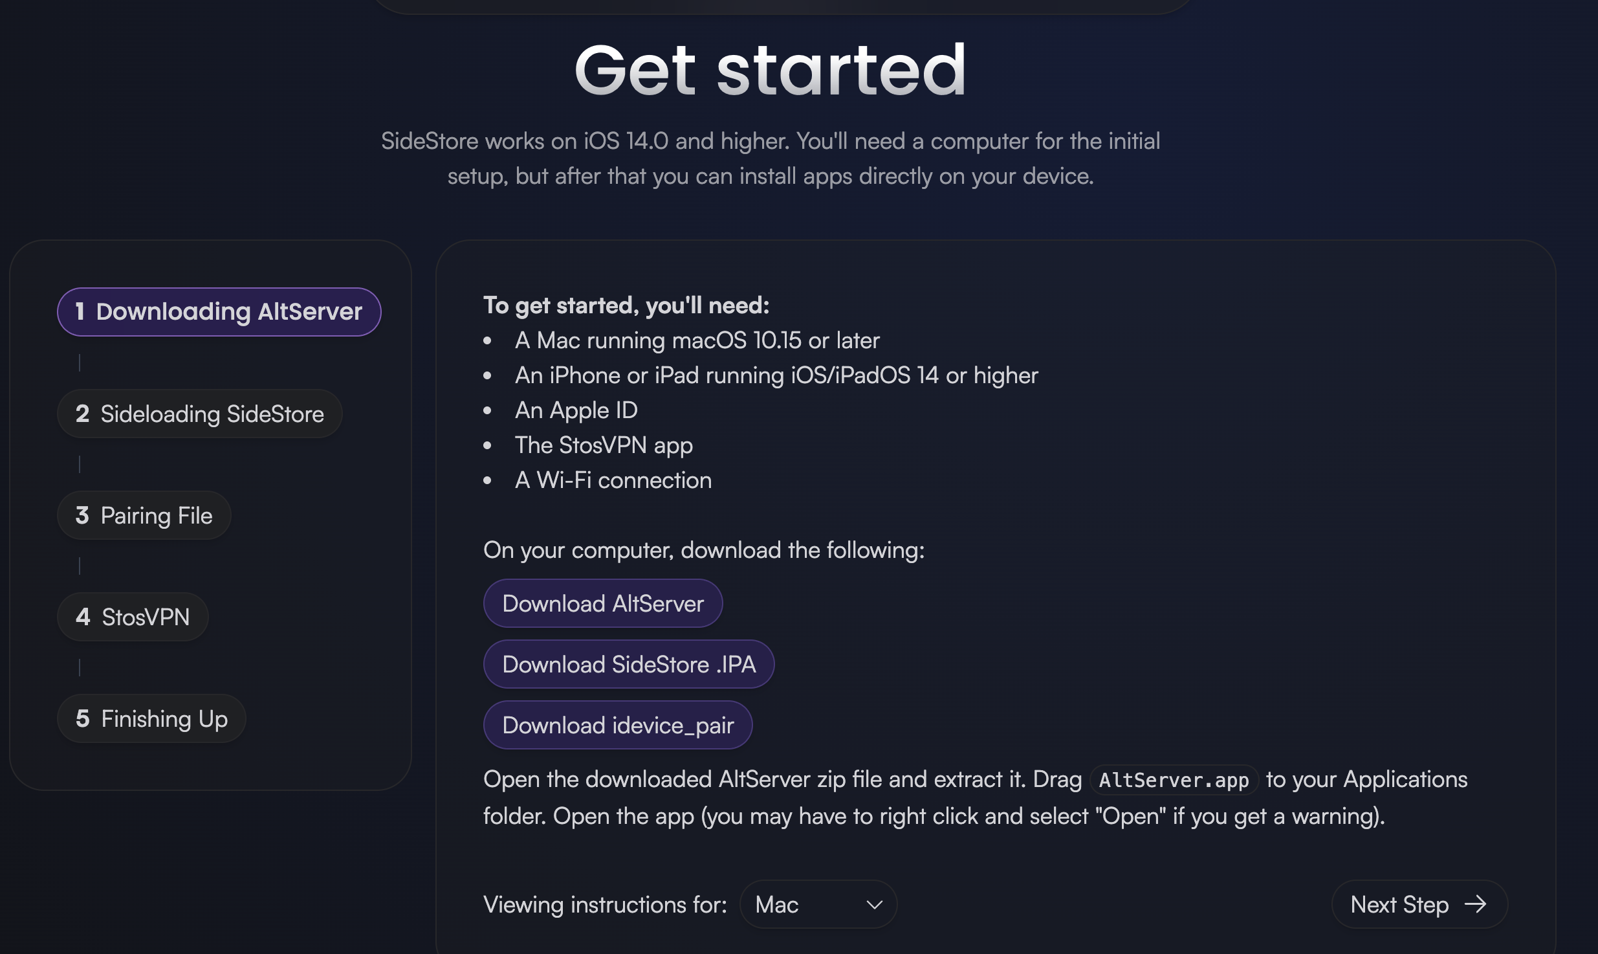Click step number 1 badge

pyautogui.click(x=80, y=312)
